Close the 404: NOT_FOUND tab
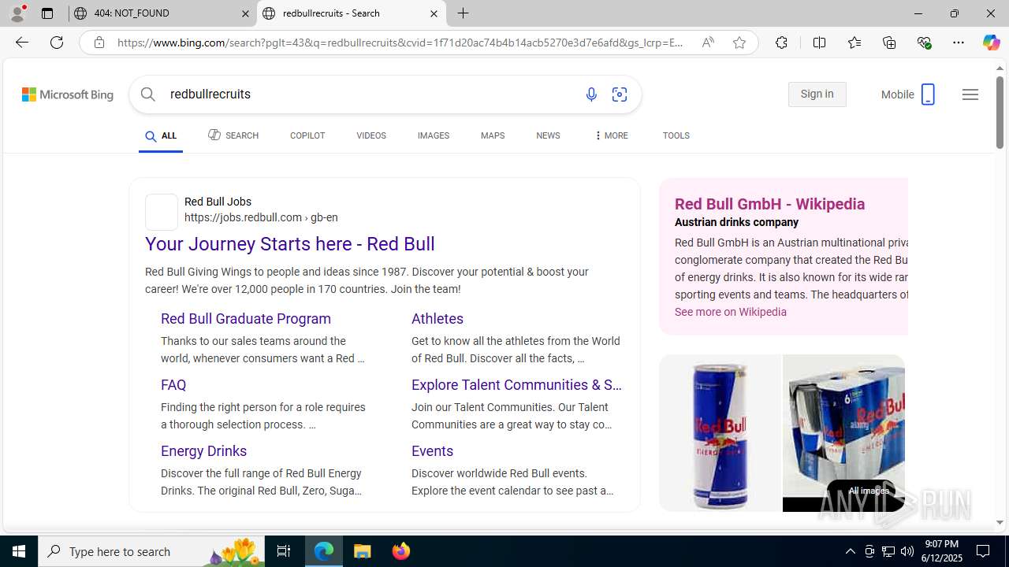 click(245, 13)
